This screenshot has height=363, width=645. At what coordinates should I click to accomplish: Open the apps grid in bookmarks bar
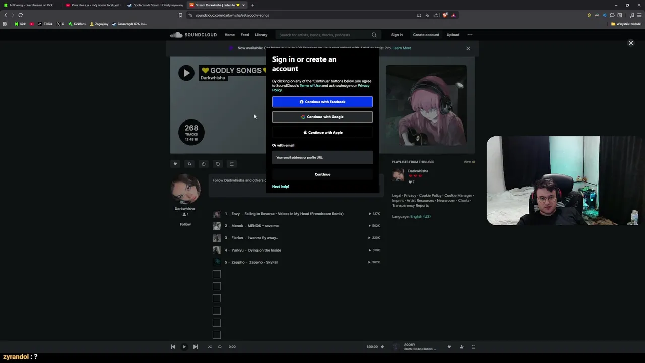tap(5, 24)
